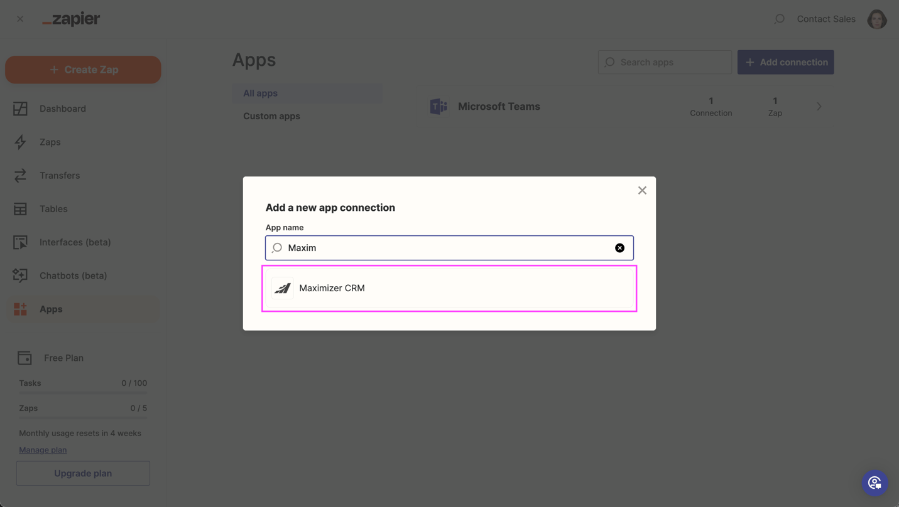Image resolution: width=899 pixels, height=507 pixels.
Task: Open Contact Sales
Action: point(826,18)
